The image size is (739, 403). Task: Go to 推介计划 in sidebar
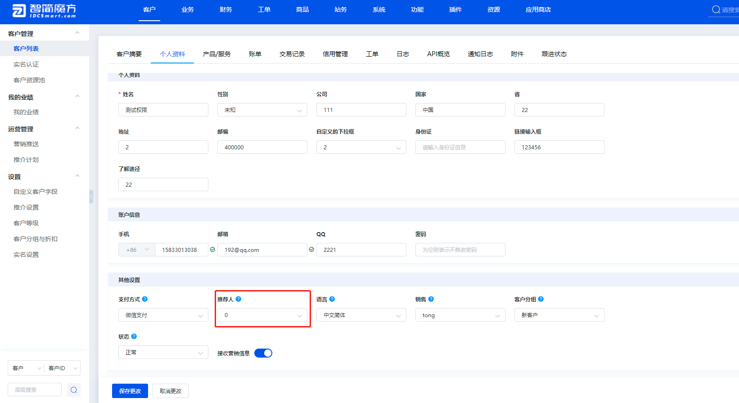click(26, 160)
